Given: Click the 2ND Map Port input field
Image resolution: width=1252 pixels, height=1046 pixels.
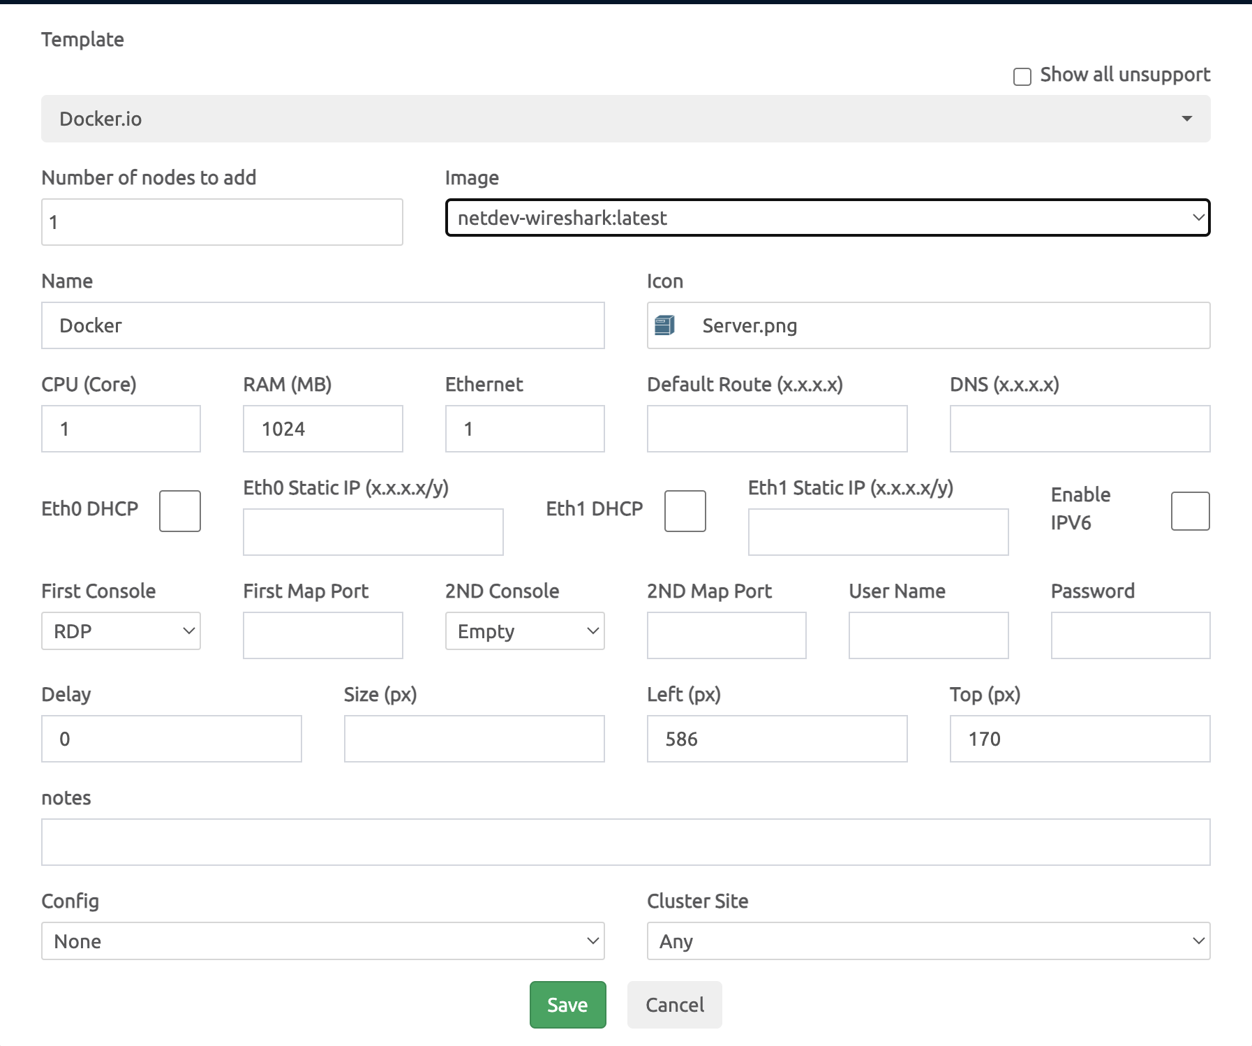Looking at the screenshot, I should [726, 635].
